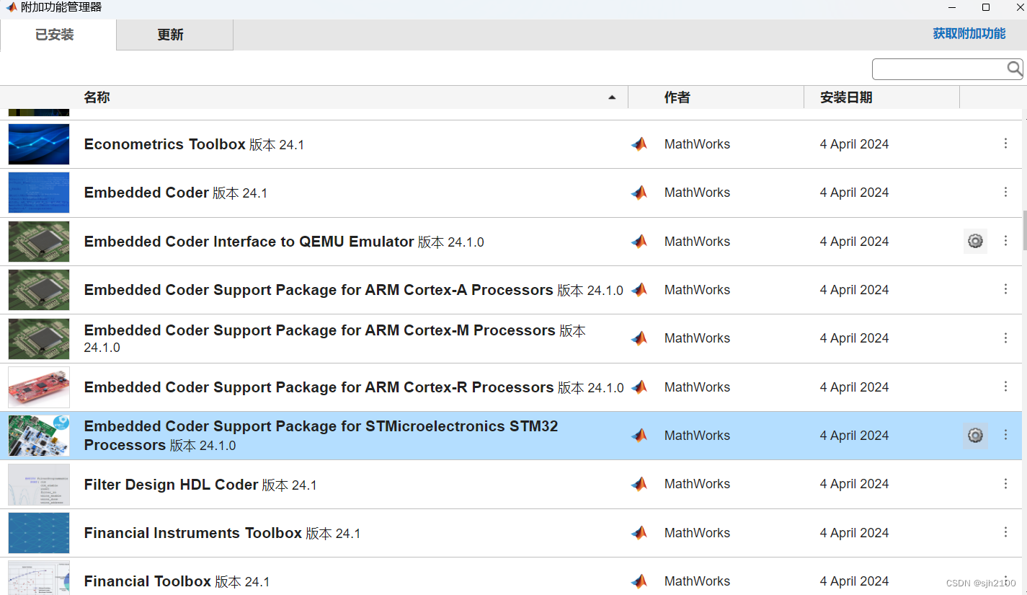Click MathWorks logo in QEMU Emulator row
Screen dimensions: 1027x595
point(639,242)
